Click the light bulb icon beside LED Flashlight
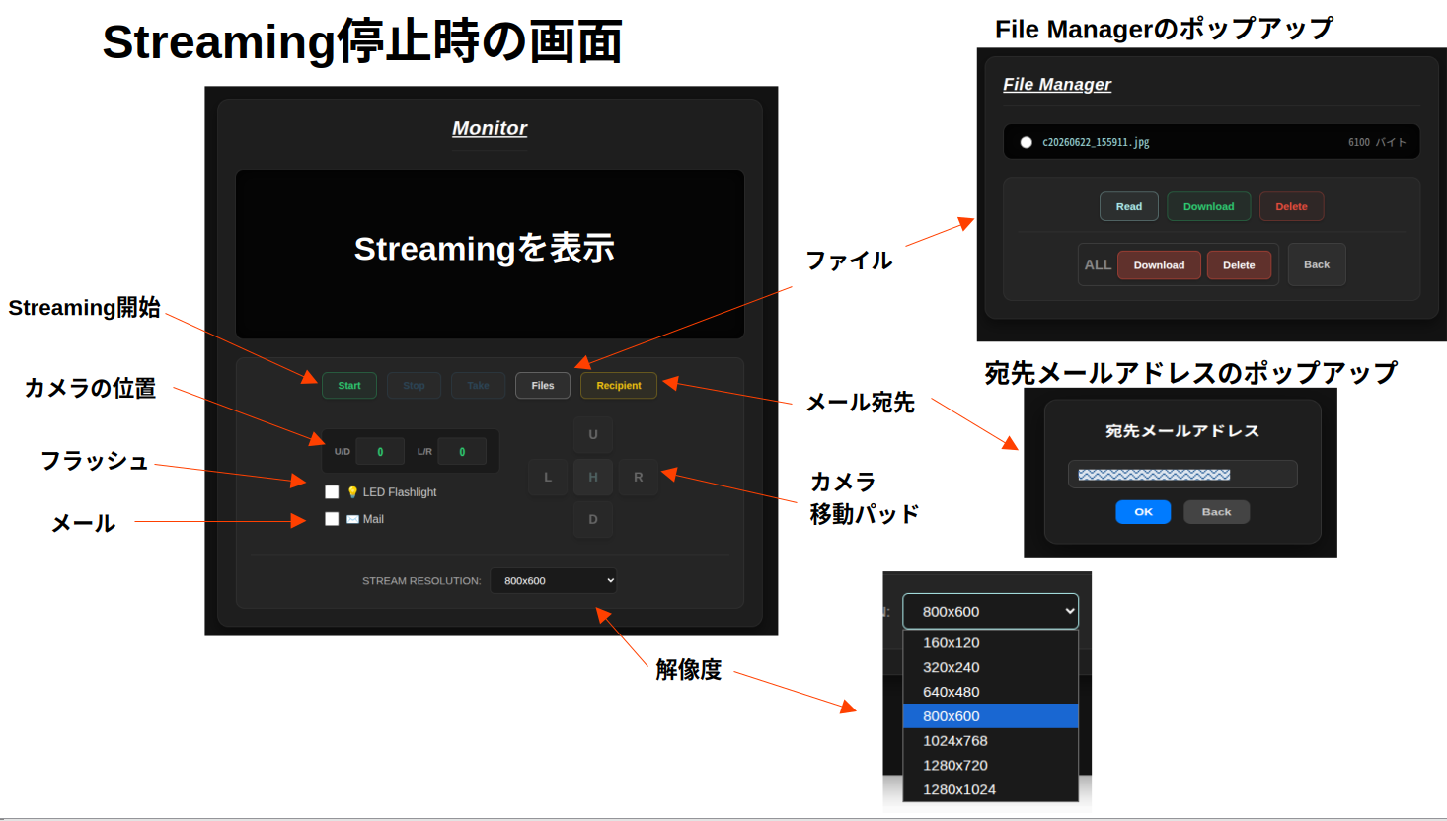 tap(352, 491)
